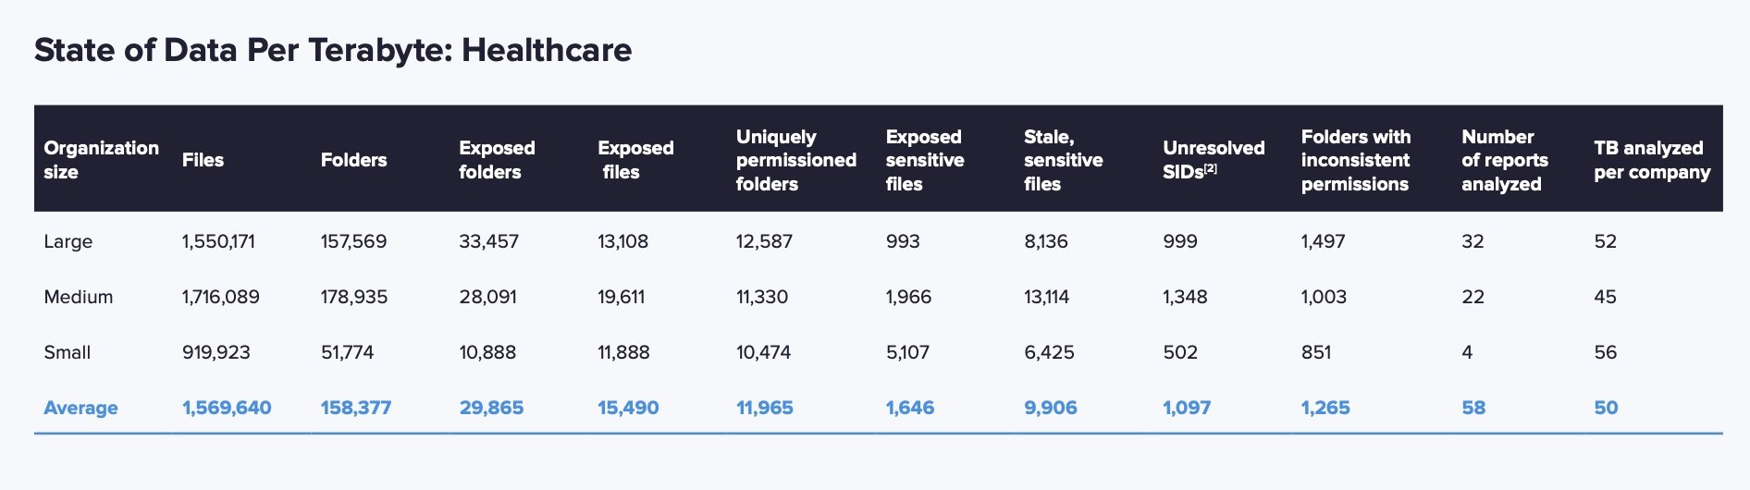This screenshot has height=490, width=1750.
Task: Click average unresolved SIDs value 1,097
Action: (1186, 408)
